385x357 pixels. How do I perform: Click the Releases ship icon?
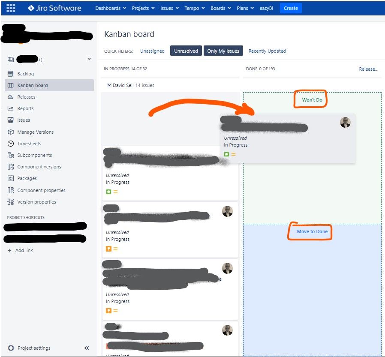click(10, 97)
